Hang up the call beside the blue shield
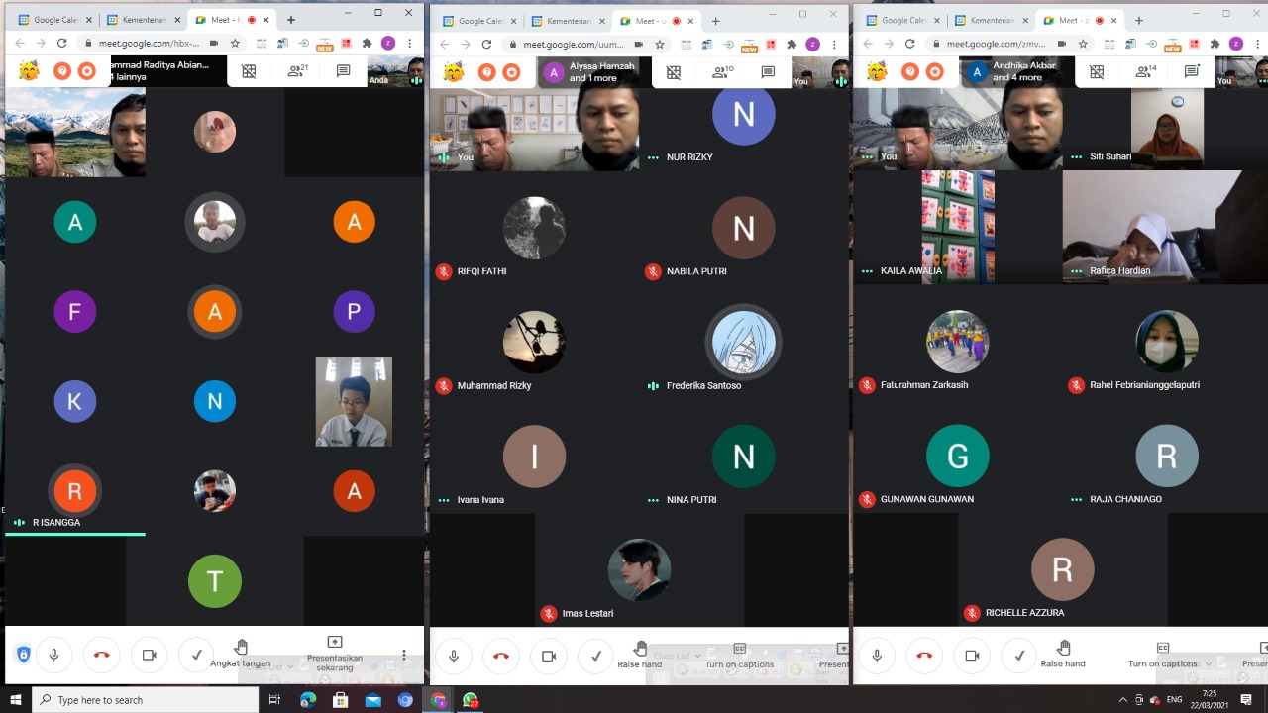The width and height of the screenshot is (1268, 713). pos(101,655)
